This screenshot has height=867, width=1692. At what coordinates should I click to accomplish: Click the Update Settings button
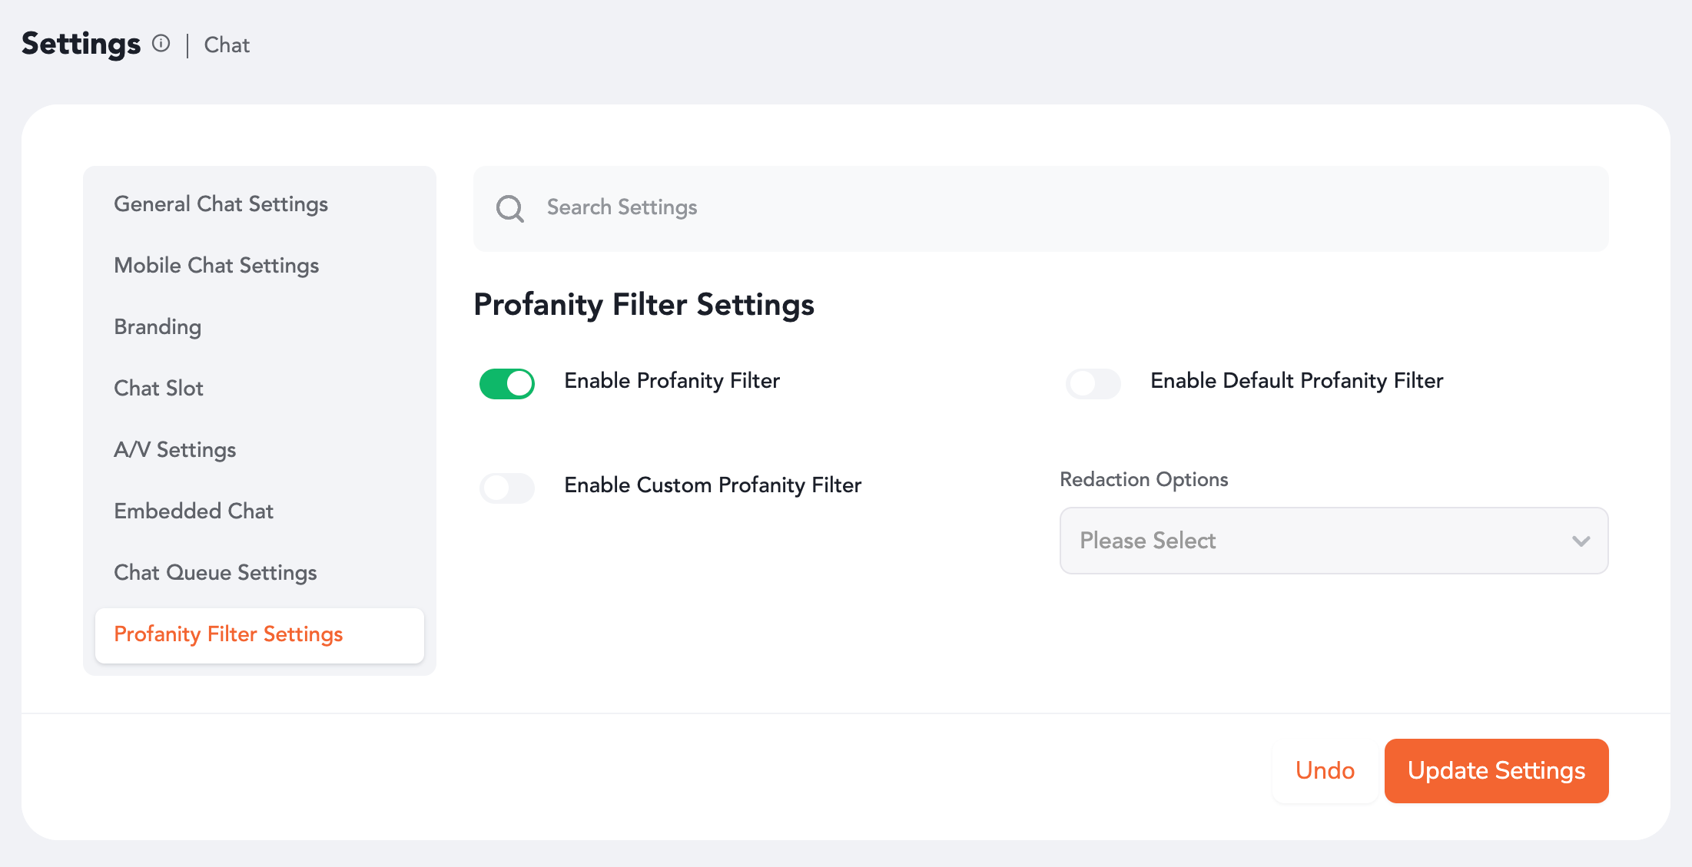point(1495,770)
